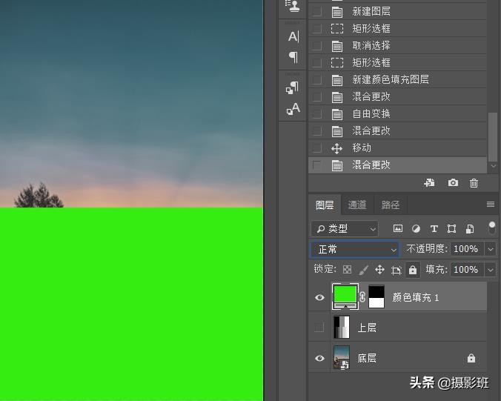This screenshot has height=401, width=501.
Task: Open the Paragraph panel icon
Action: (x=293, y=57)
